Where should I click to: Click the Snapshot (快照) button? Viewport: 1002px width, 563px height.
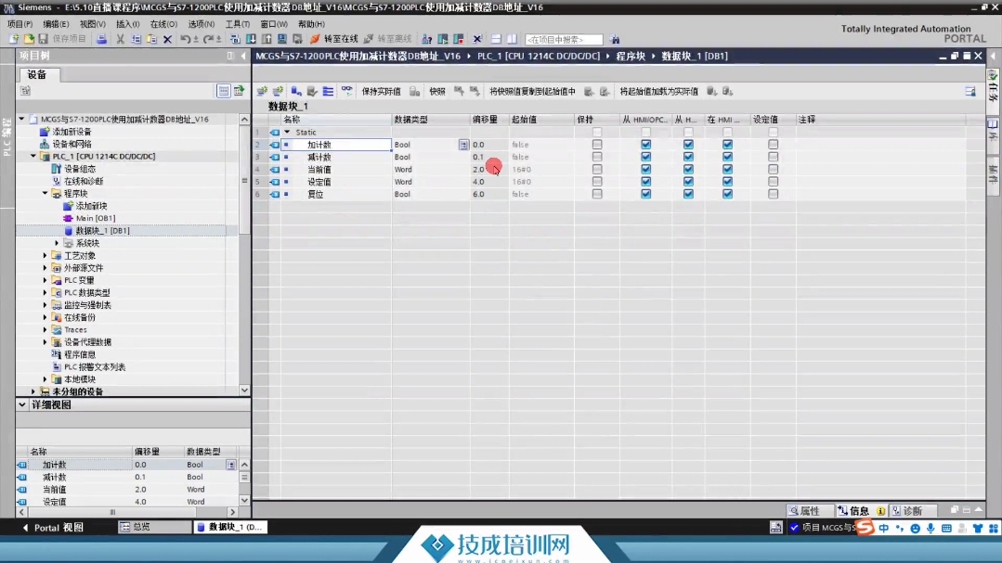click(x=437, y=92)
